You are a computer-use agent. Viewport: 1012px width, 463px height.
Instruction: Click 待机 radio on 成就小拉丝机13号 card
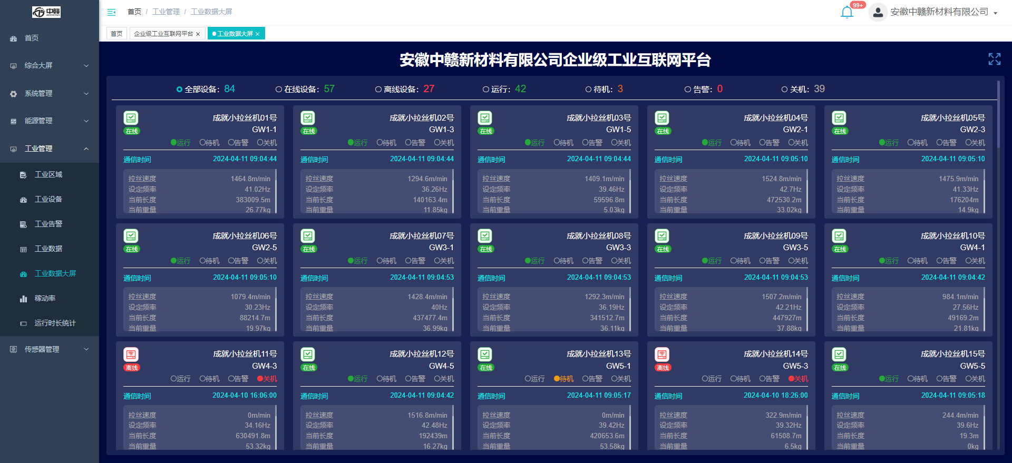557,379
